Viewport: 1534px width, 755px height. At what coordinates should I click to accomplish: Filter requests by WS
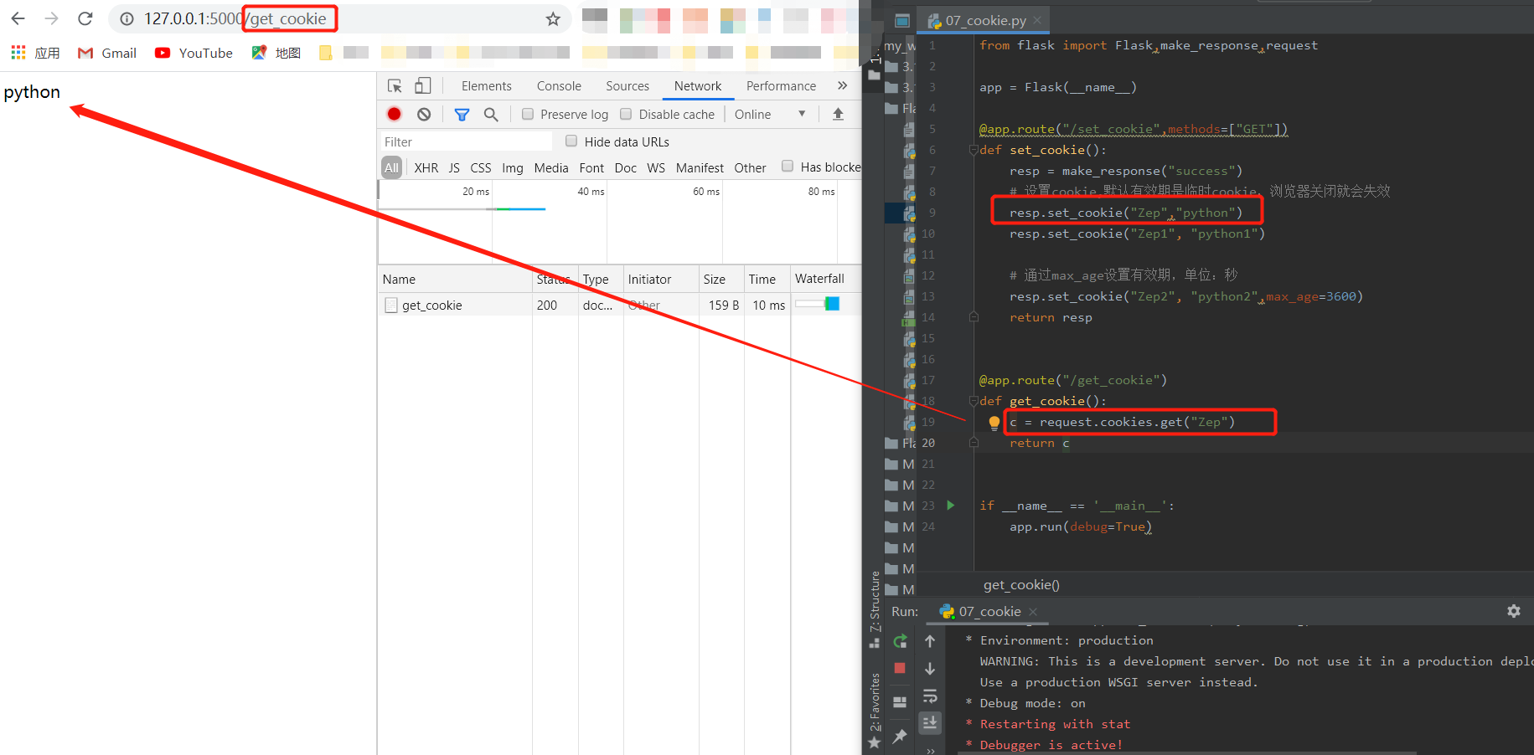tap(656, 167)
